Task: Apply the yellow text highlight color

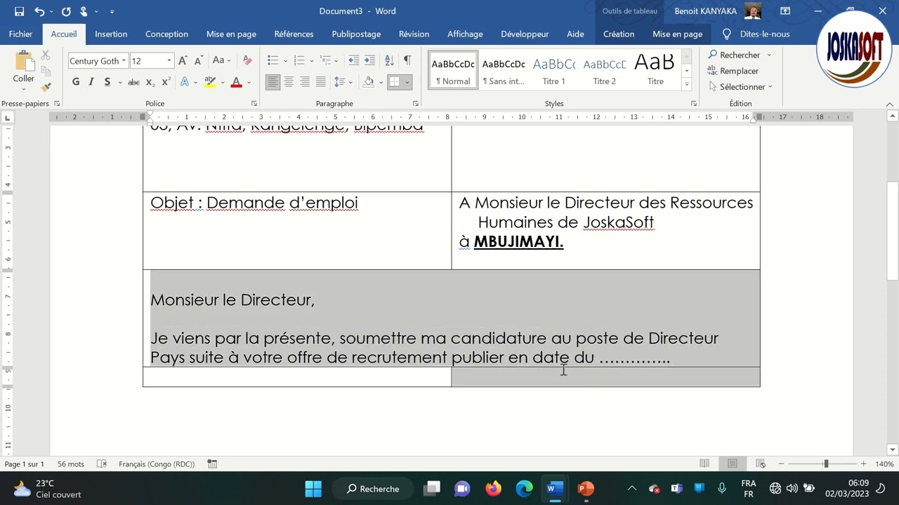Action: 210,82
